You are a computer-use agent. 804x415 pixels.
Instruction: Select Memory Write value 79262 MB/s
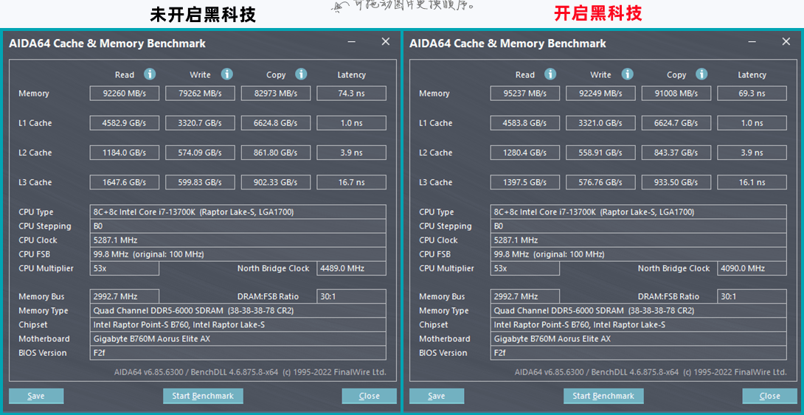[200, 94]
